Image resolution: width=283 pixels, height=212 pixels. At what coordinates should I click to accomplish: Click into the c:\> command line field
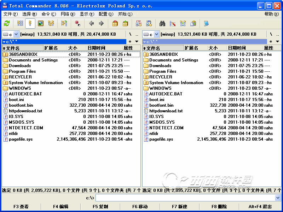(185, 198)
